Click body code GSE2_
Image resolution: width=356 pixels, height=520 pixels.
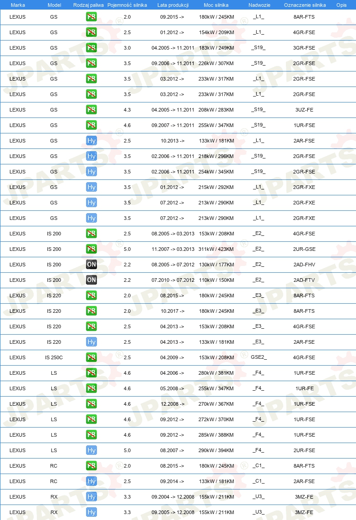[x=259, y=357]
